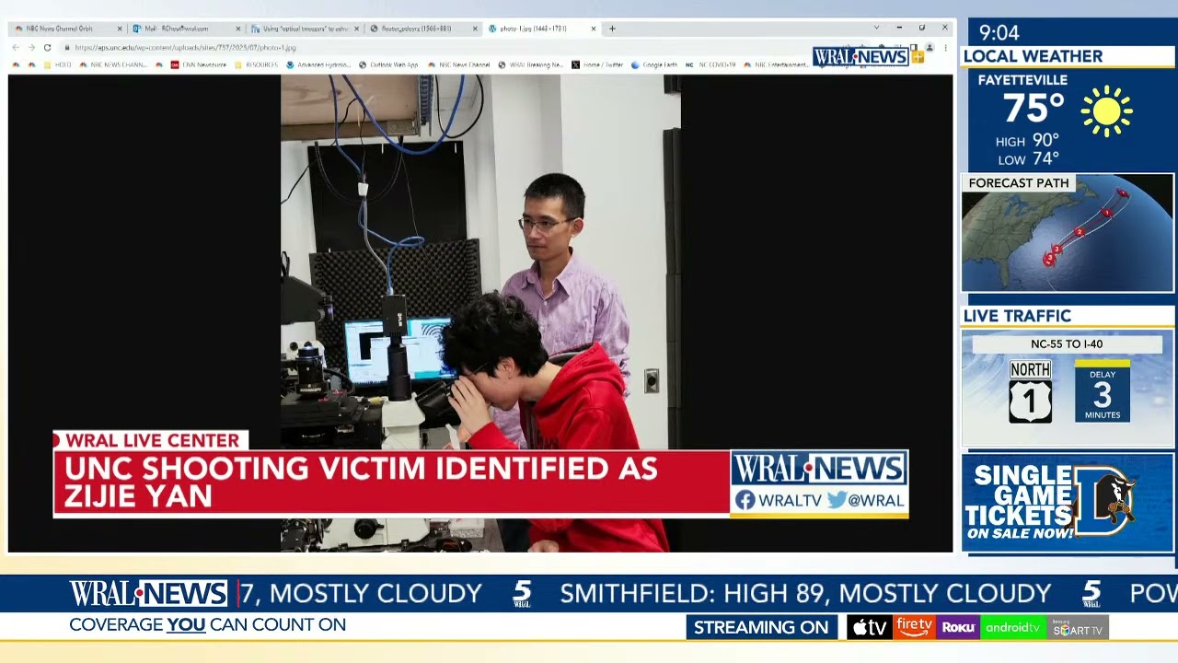Open the Google Earth bookmark
Viewport: 1178px width, 663px height.
tap(654, 65)
